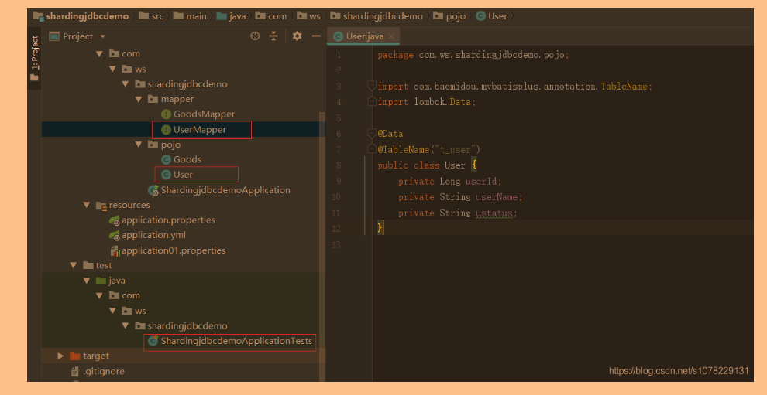Image resolution: width=767 pixels, height=395 pixels.
Task: Expand the target folder
Action: click(x=61, y=356)
